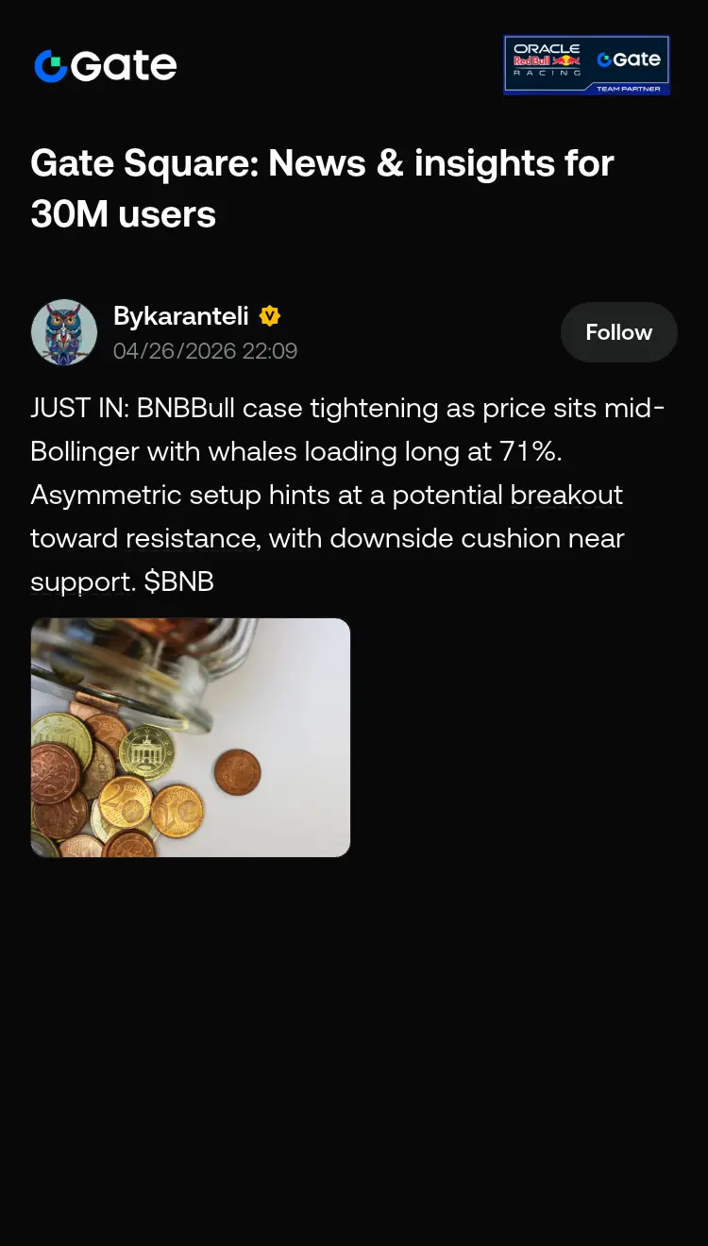Screen dimensions: 708x1246
Task: Open Bykaranteli's profile name
Action: click(x=181, y=315)
